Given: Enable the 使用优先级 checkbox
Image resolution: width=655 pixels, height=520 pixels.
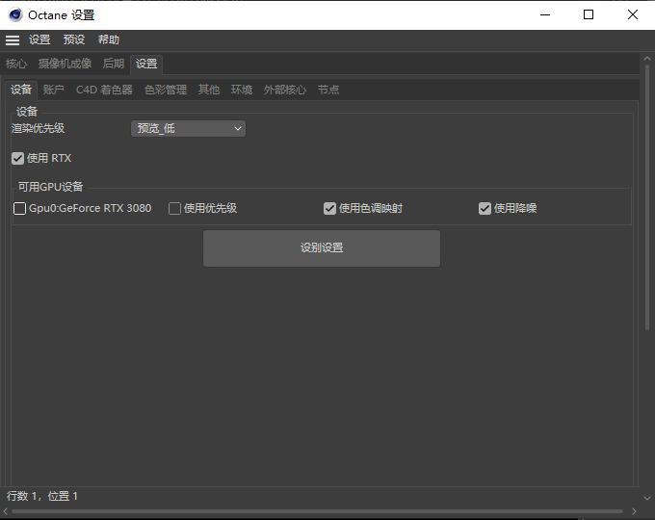Looking at the screenshot, I should pyautogui.click(x=174, y=208).
